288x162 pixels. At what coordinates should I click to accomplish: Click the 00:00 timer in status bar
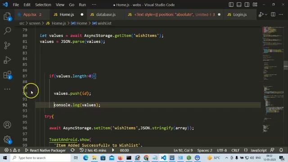point(124,150)
